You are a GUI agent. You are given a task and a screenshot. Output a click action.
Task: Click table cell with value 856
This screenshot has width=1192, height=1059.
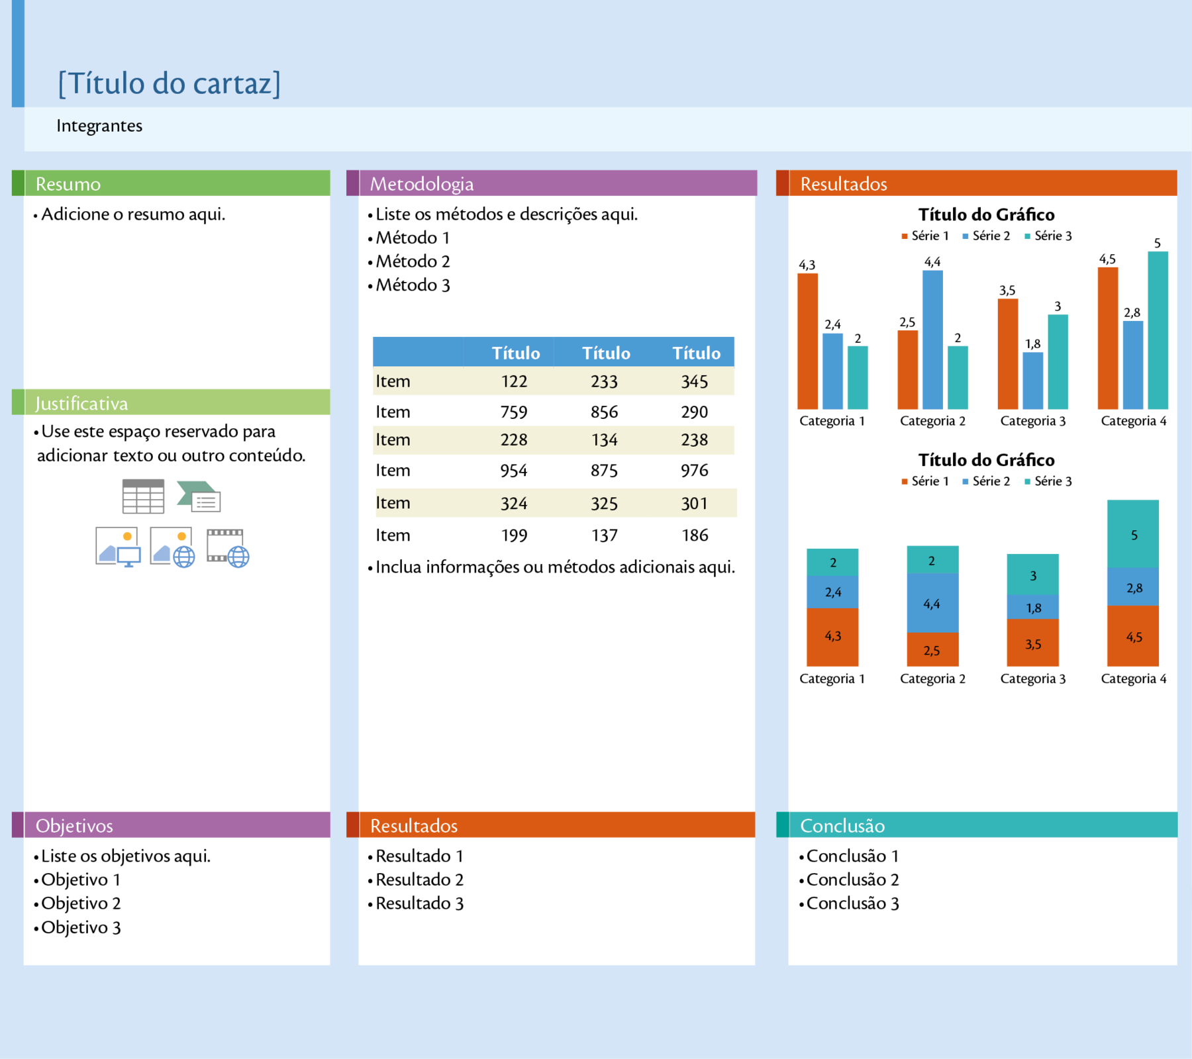pyautogui.click(x=604, y=412)
